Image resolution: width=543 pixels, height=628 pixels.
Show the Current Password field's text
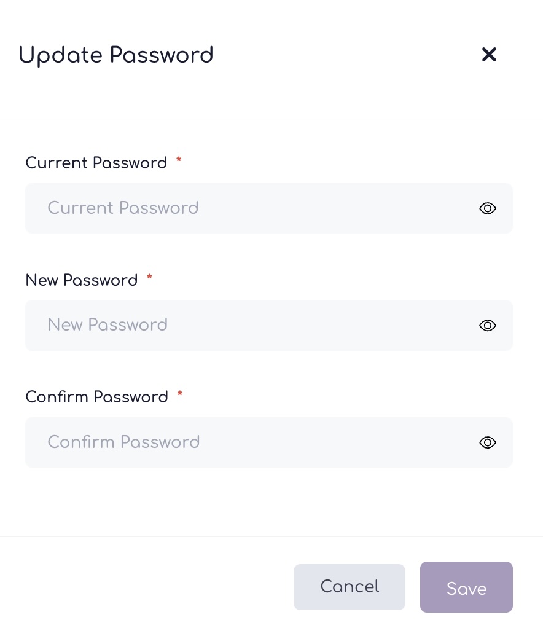tap(487, 208)
